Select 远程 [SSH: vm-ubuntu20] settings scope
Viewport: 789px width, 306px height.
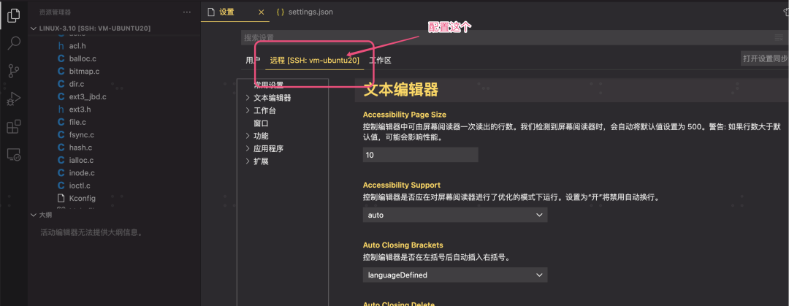point(314,61)
